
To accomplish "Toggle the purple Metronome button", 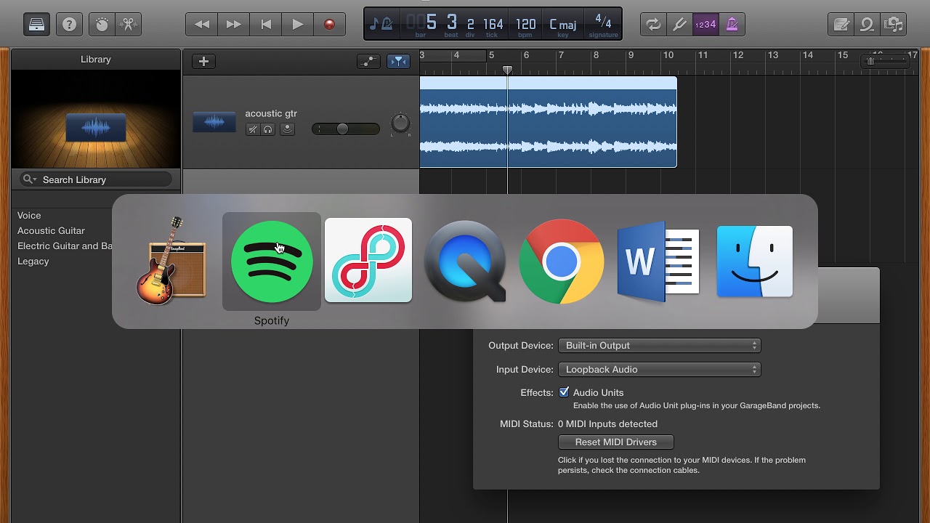I will 732,24.
